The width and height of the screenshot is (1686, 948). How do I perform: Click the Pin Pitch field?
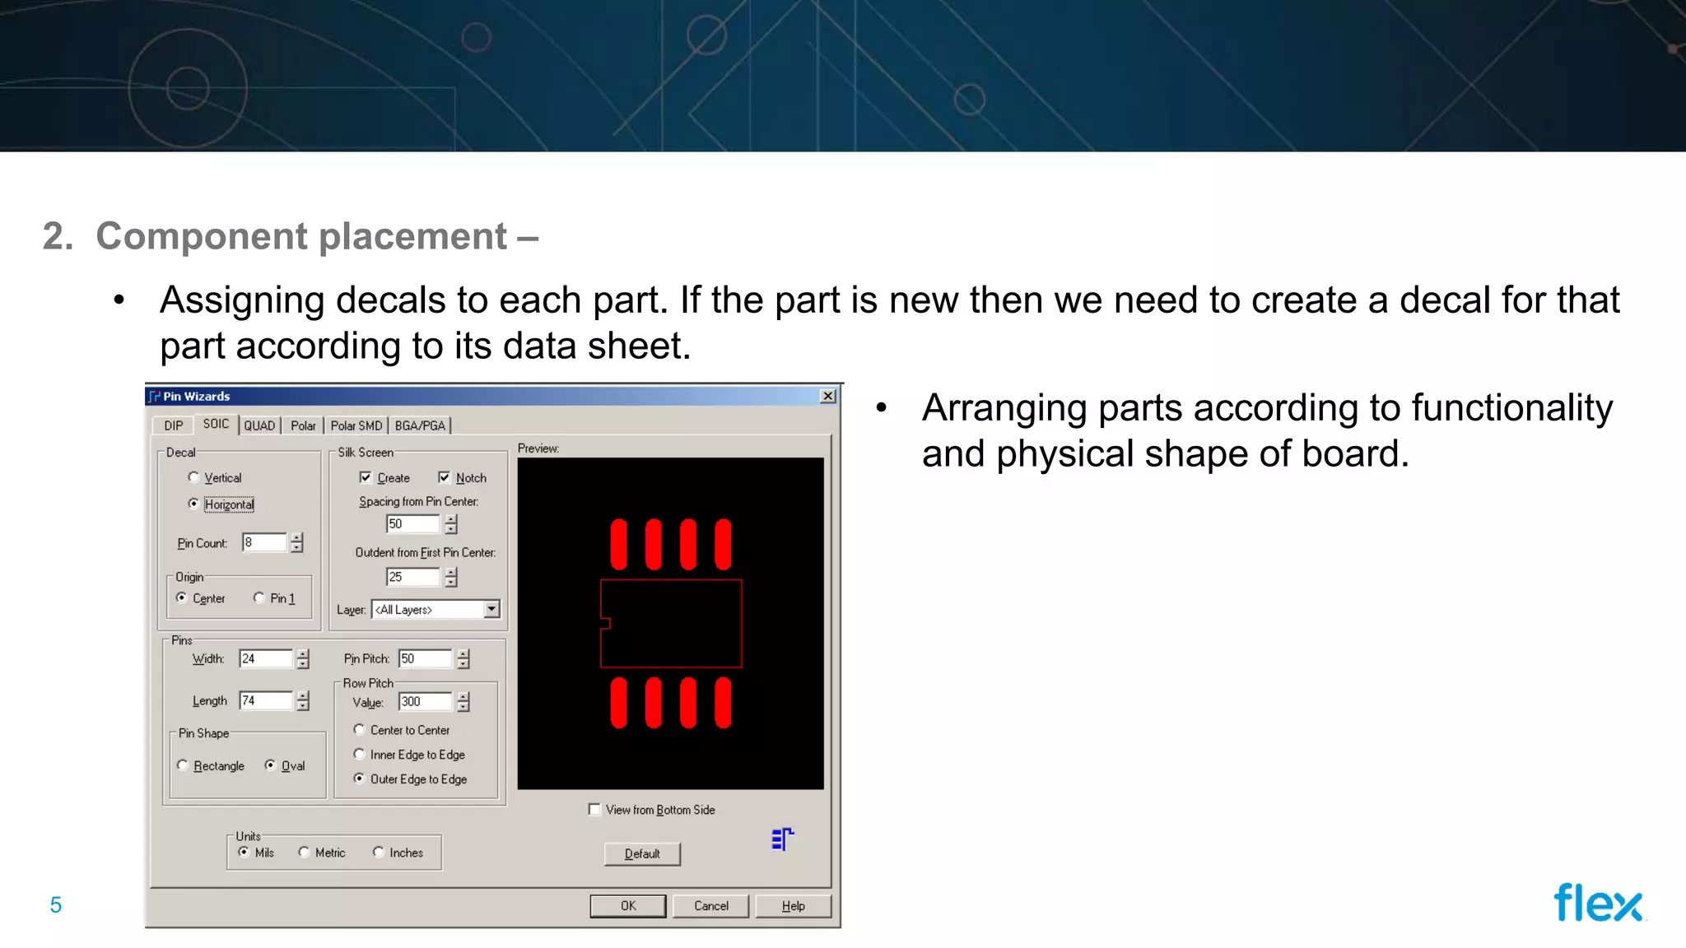pos(426,659)
